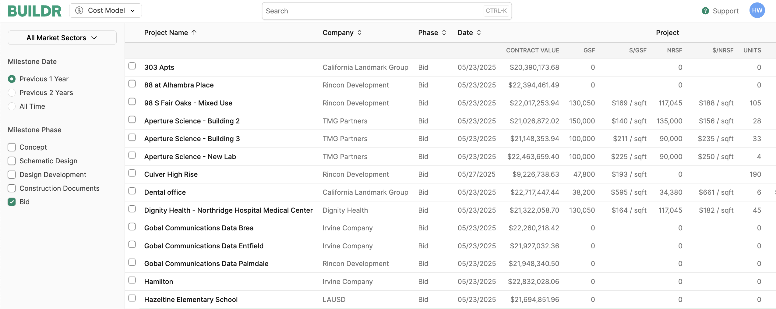The height and width of the screenshot is (309, 776).
Task: Click the $595 / sqft cell
Action: pyautogui.click(x=629, y=192)
